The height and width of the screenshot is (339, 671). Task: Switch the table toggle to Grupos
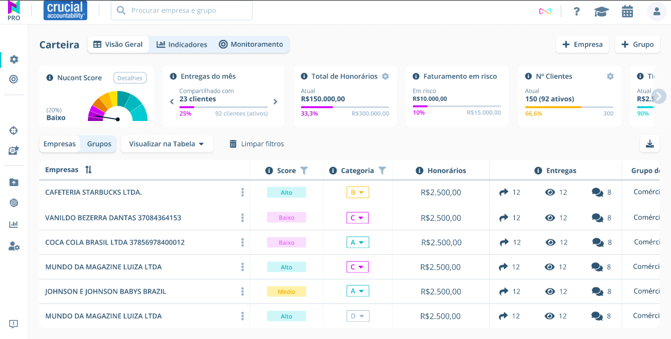[99, 144]
